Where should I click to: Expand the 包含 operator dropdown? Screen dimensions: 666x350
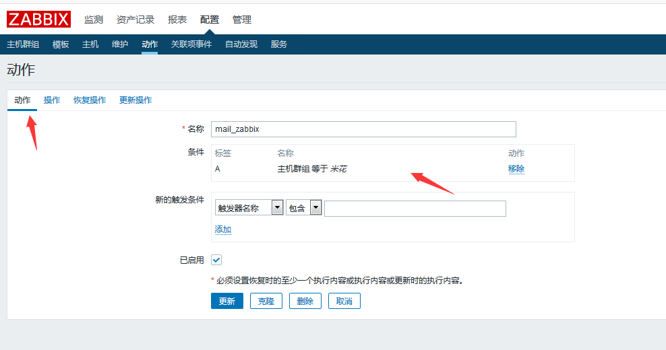pyautogui.click(x=303, y=209)
